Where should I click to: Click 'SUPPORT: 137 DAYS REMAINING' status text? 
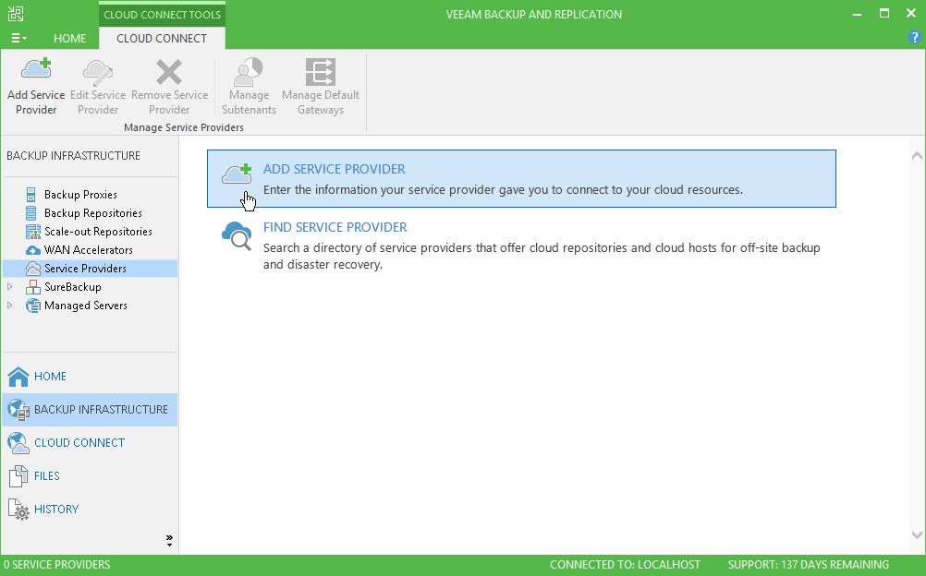click(808, 565)
